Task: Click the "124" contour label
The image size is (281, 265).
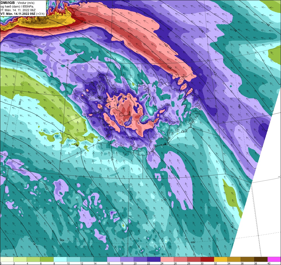Action: tap(49, 162)
